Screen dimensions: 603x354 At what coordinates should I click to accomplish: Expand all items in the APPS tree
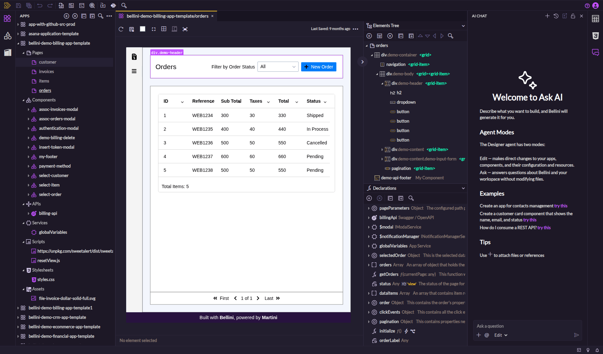click(92, 16)
